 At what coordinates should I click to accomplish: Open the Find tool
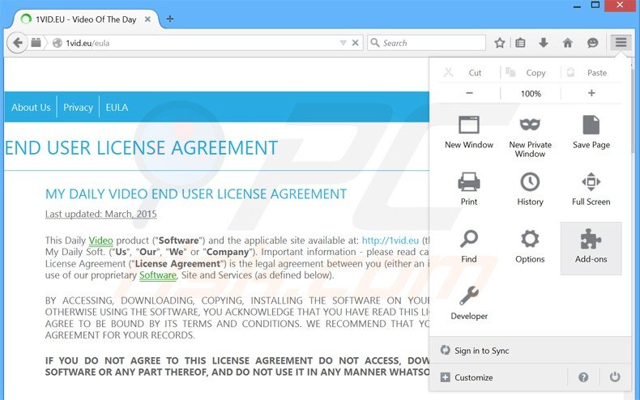click(x=469, y=246)
